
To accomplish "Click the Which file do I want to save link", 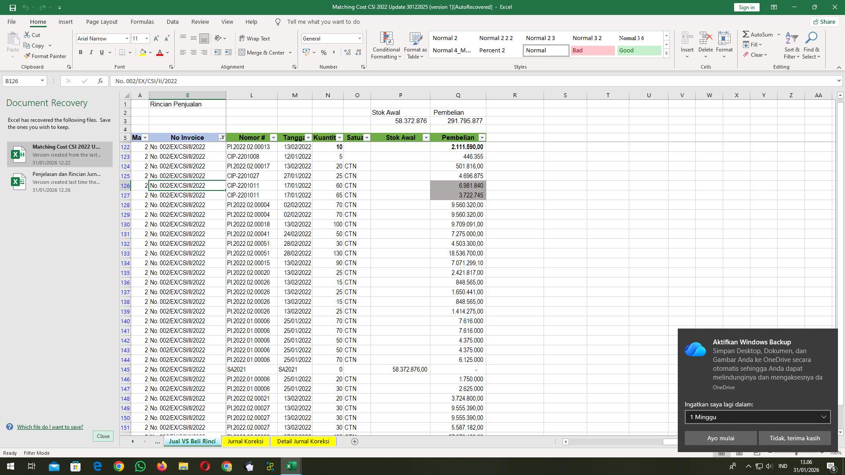I will pos(50,427).
